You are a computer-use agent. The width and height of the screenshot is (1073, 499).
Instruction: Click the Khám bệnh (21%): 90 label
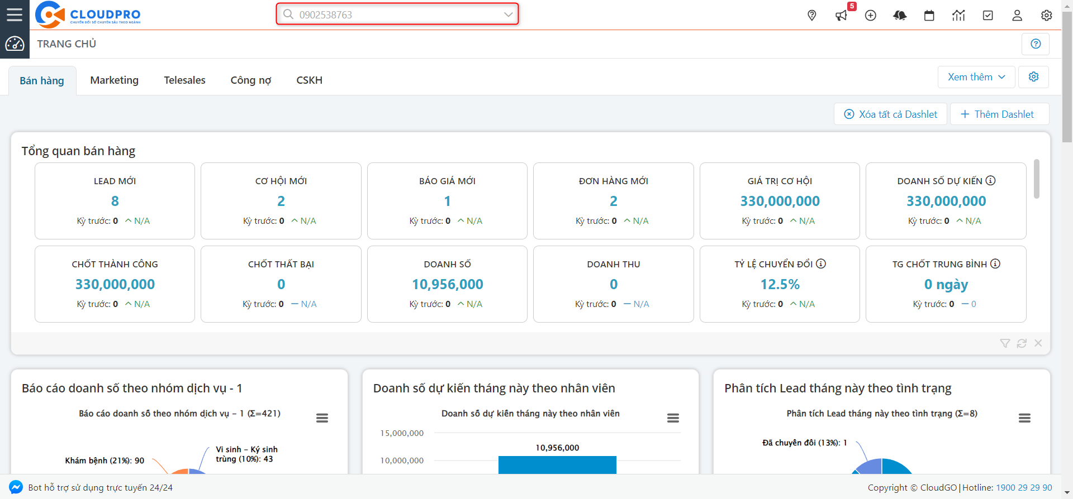[105, 460]
